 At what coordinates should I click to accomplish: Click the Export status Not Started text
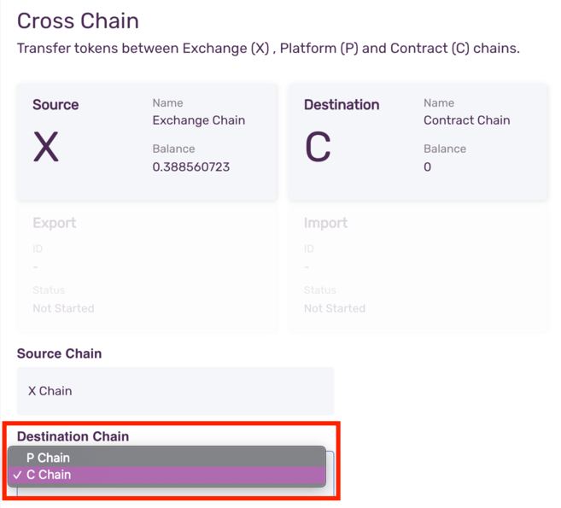63,308
